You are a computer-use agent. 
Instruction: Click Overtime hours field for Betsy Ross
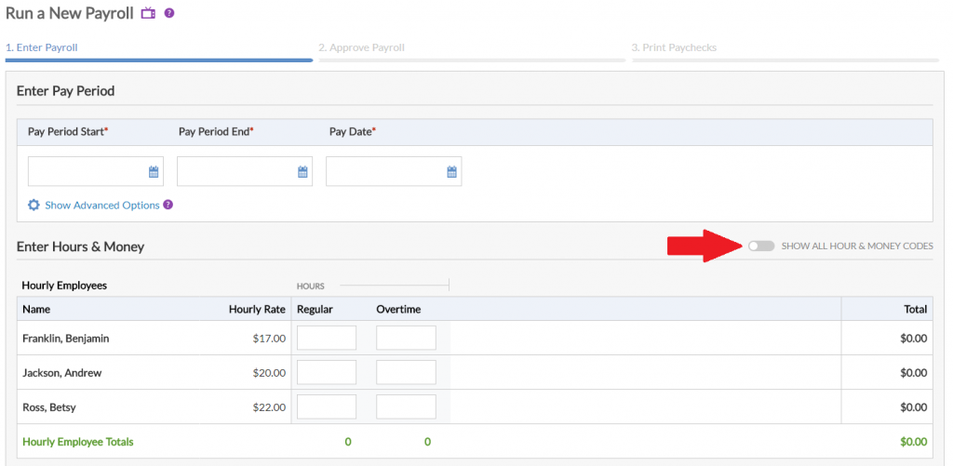coord(406,407)
